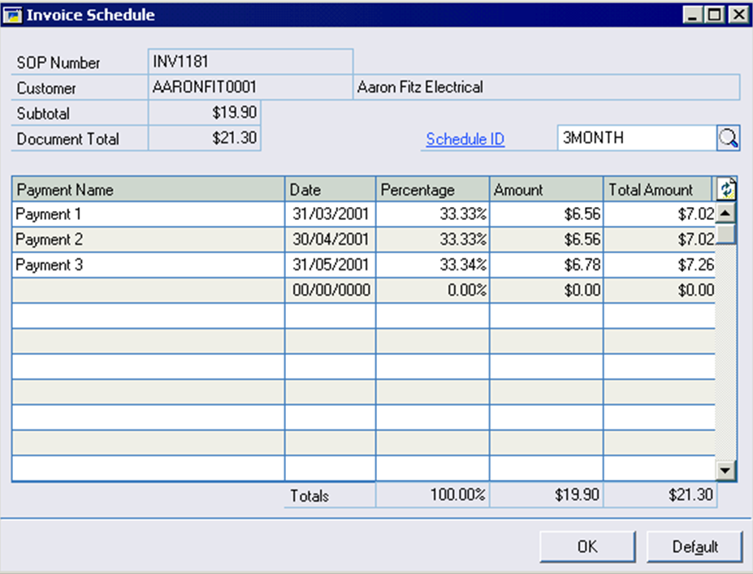This screenshot has width=753, height=574.
Task: Click the Percentage column header
Action: (432, 190)
